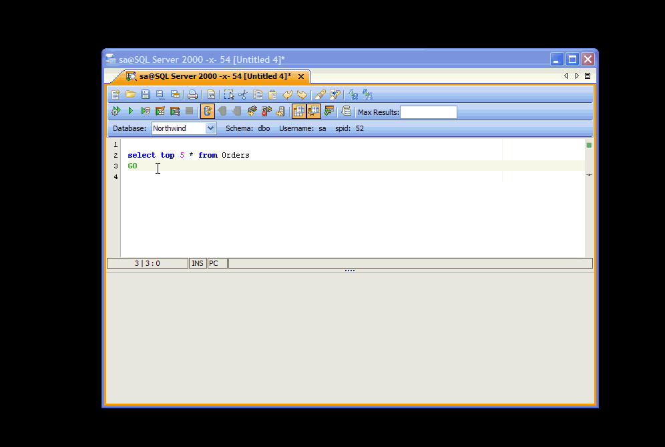Image resolution: width=665 pixels, height=447 pixels.
Task: Click the from keyword in the query
Action: [x=208, y=156]
